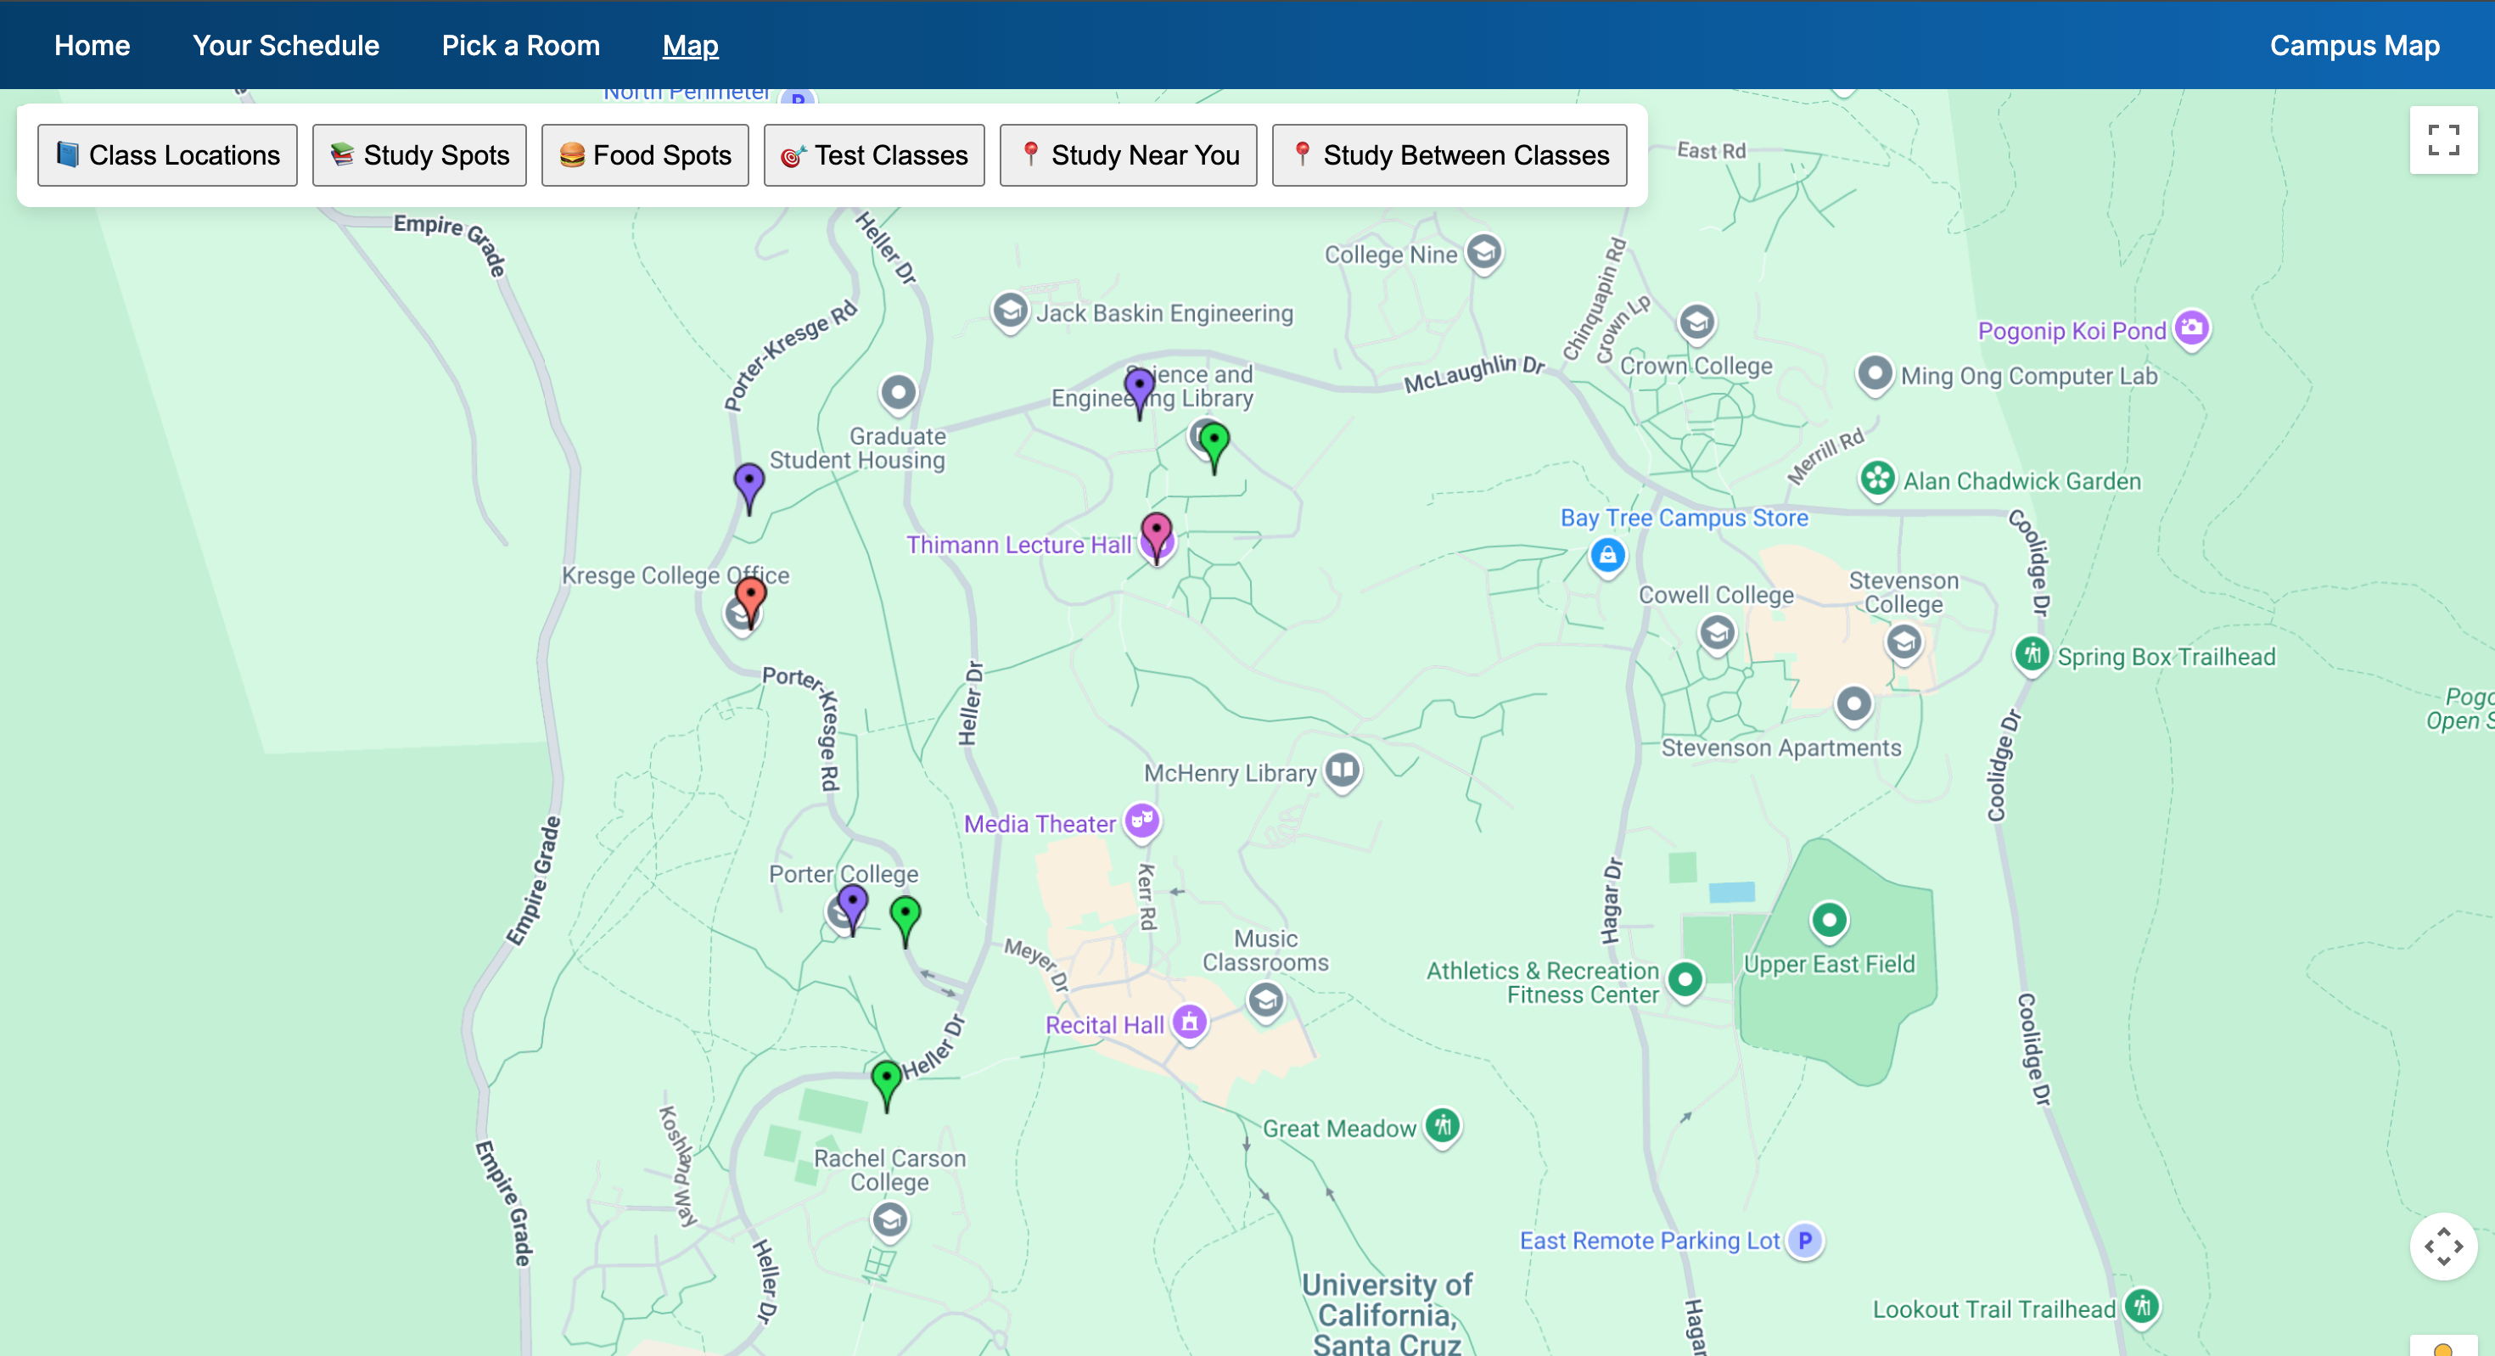The height and width of the screenshot is (1356, 2495).
Task: Go to Pick a Room page
Action: click(520, 46)
